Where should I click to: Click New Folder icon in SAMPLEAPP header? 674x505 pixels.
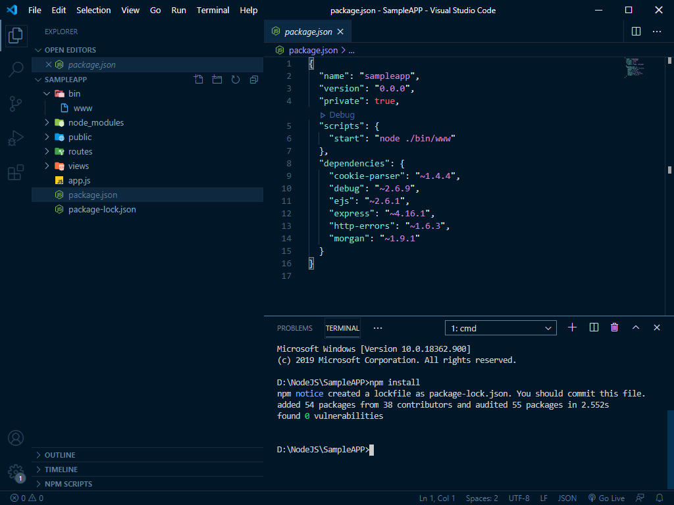tap(217, 80)
